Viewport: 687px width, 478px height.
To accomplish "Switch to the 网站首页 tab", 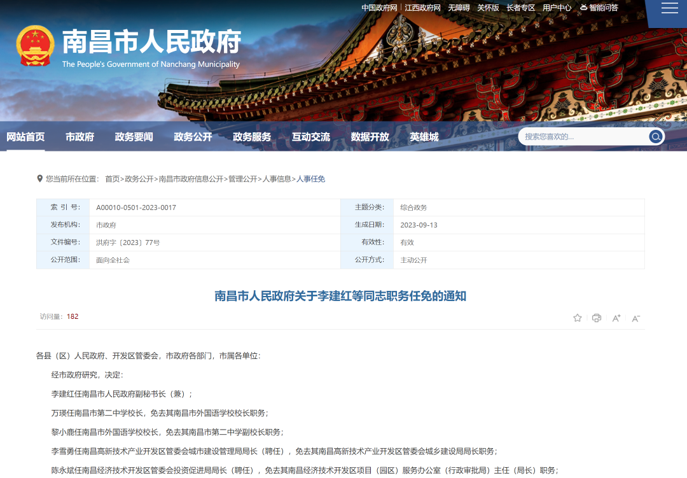I will (25, 136).
